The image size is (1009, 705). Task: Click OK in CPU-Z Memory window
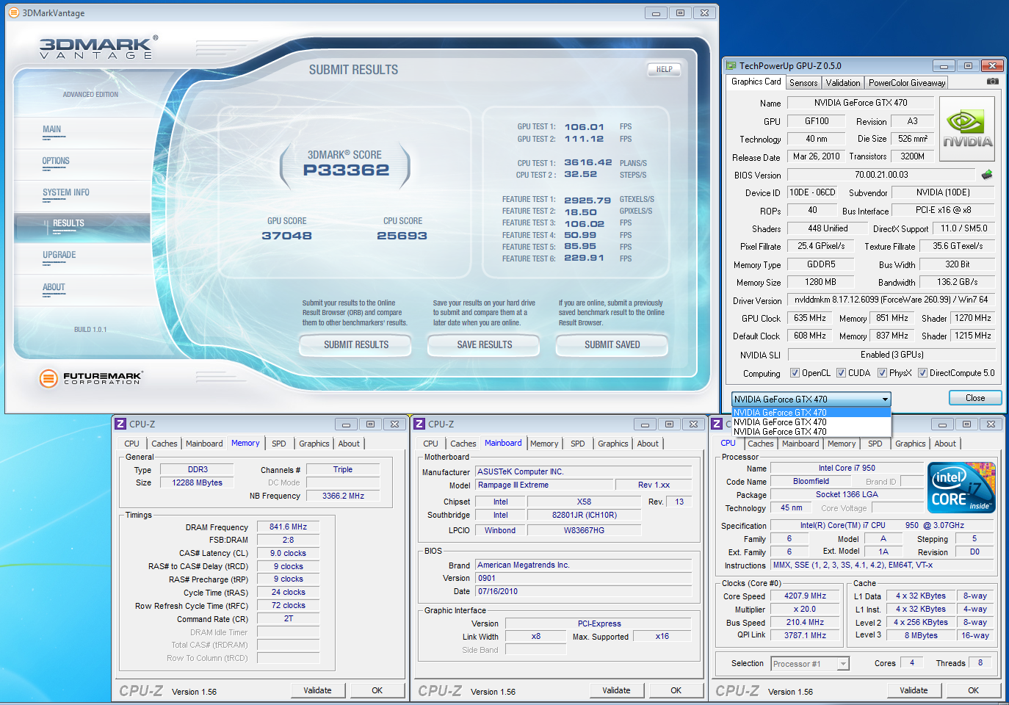tap(377, 690)
